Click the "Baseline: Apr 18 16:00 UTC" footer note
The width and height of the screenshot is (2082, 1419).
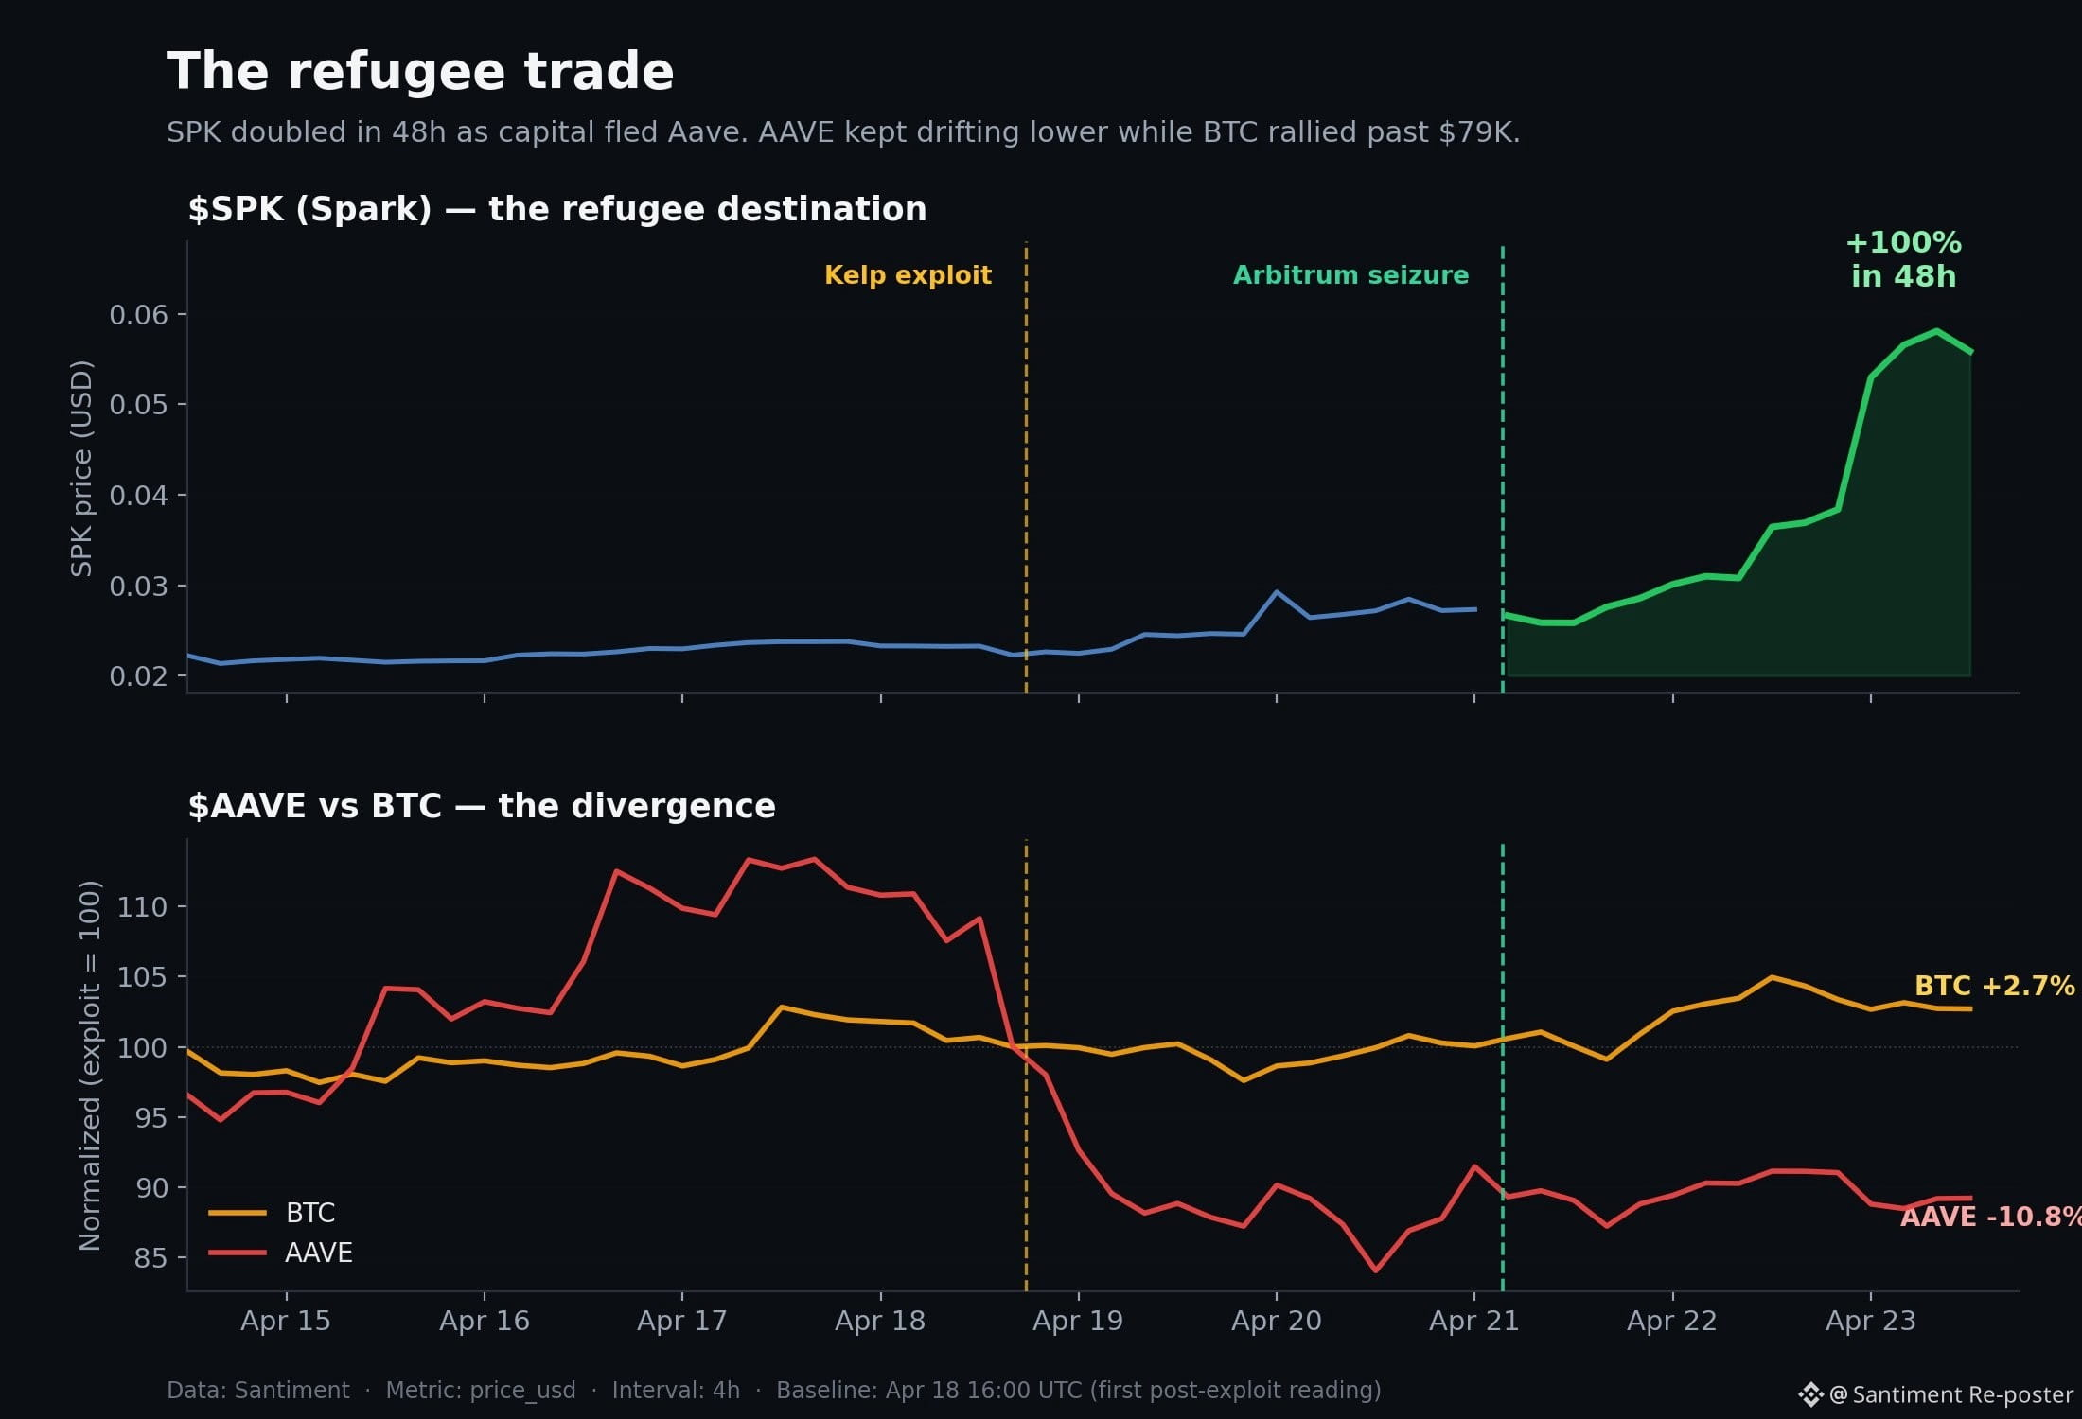(1079, 1391)
